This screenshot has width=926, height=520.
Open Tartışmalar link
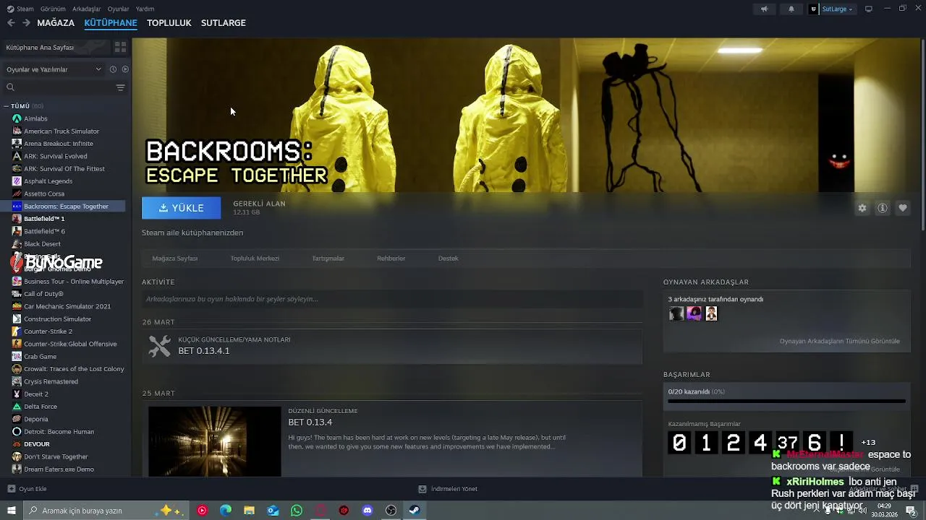coord(328,259)
